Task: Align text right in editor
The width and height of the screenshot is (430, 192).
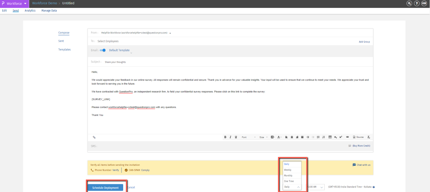Action: (x=297, y=137)
